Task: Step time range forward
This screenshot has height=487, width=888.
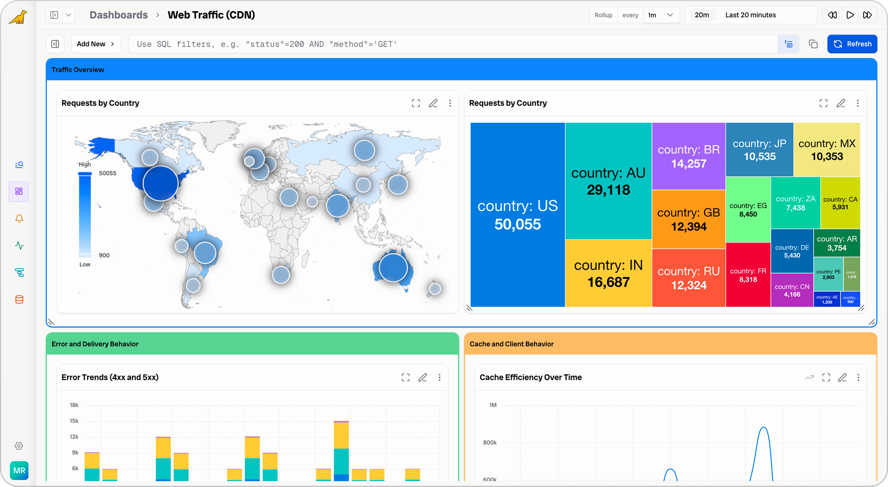Action: click(x=868, y=15)
